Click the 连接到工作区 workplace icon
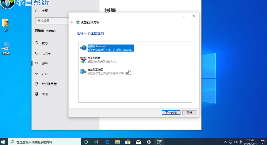267x145 pixels. pyautogui.click(x=83, y=71)
